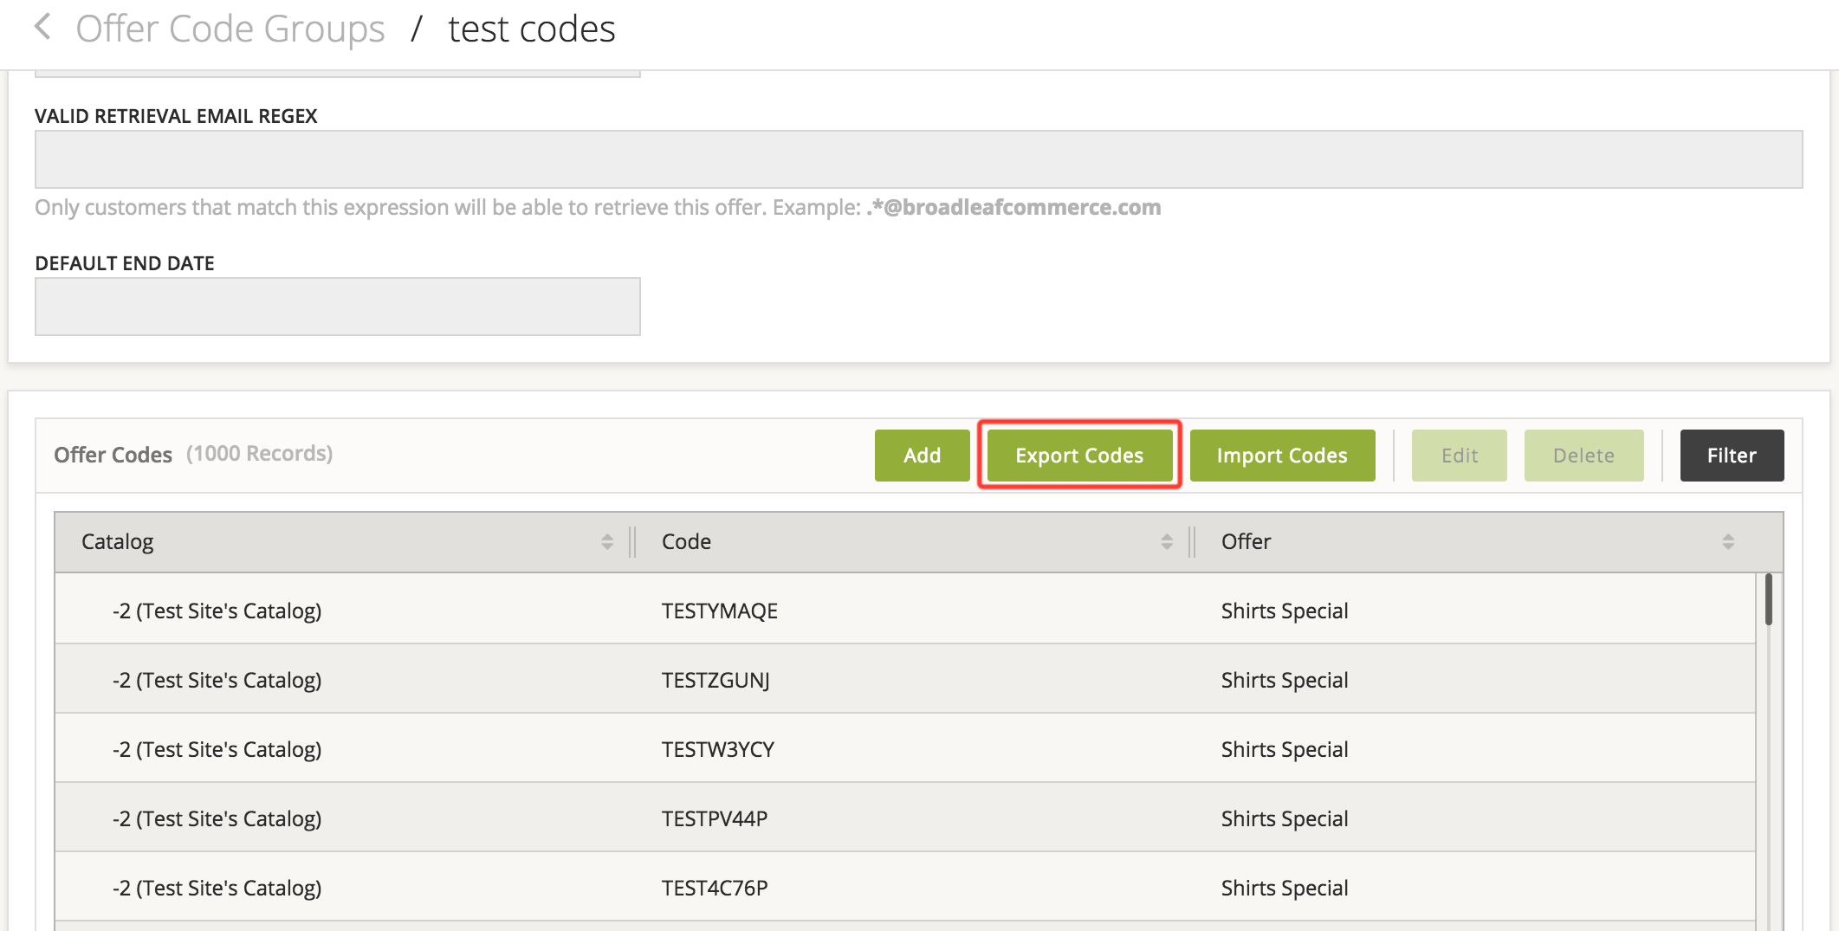Click the Code column header
1839x931 pixels.
click(686, 542)
